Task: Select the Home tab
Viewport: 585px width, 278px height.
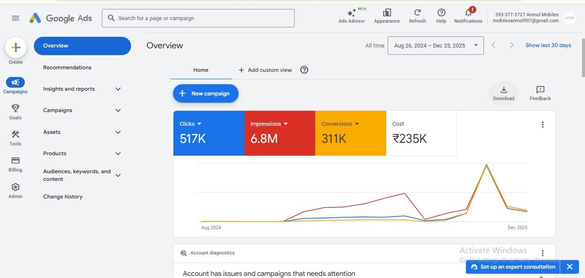Action: pos(200,70)
